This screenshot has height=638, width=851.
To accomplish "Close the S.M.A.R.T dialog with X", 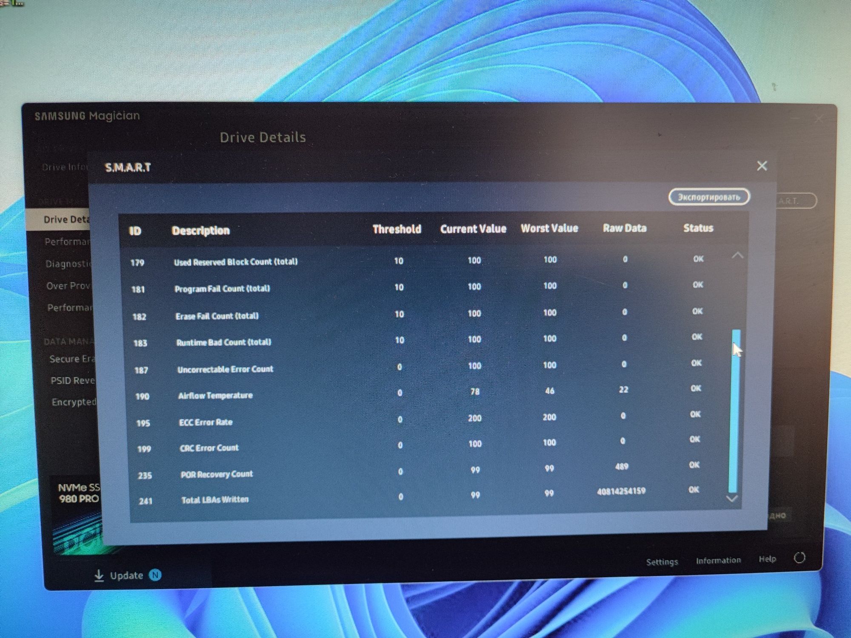I will point(762,166).
